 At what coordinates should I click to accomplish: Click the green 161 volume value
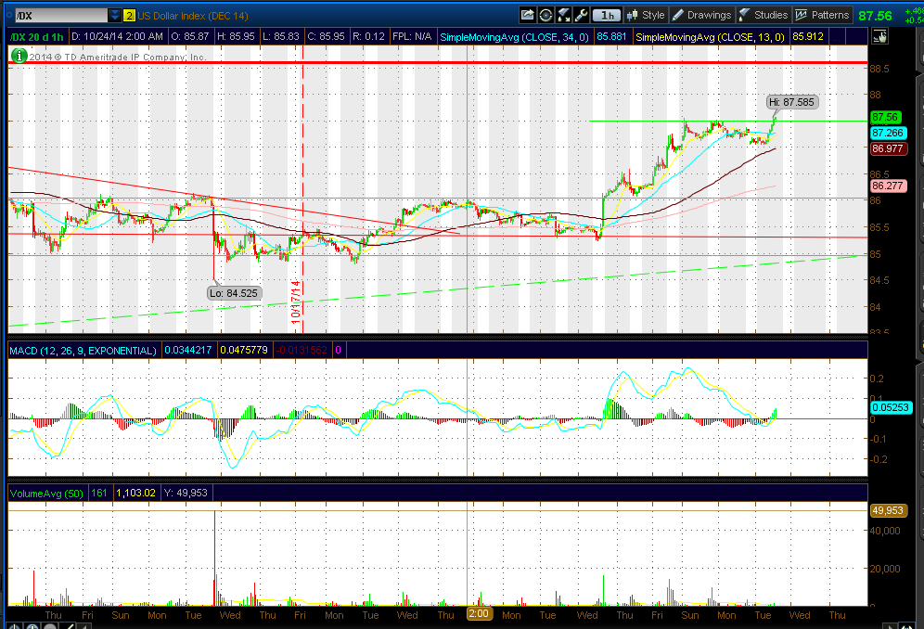99,493
